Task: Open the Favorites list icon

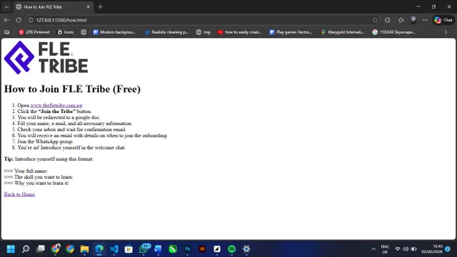Action: coord(401,20)
